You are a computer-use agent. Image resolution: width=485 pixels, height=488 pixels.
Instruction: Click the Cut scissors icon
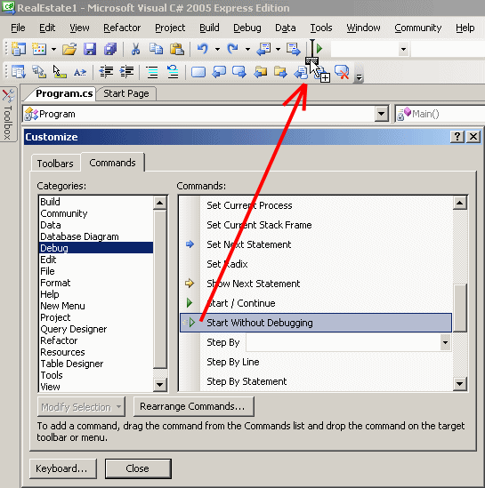point(135,49)
